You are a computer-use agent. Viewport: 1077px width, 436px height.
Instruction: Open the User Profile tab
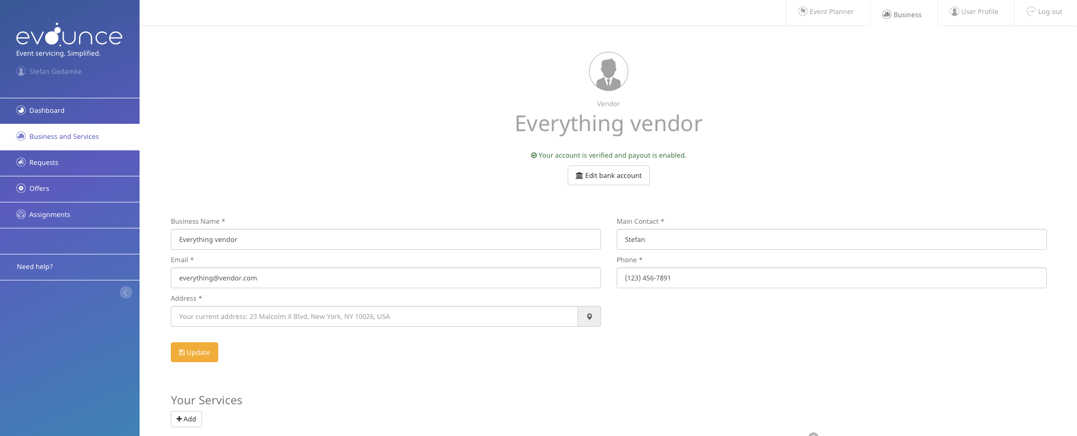point(975,12)
